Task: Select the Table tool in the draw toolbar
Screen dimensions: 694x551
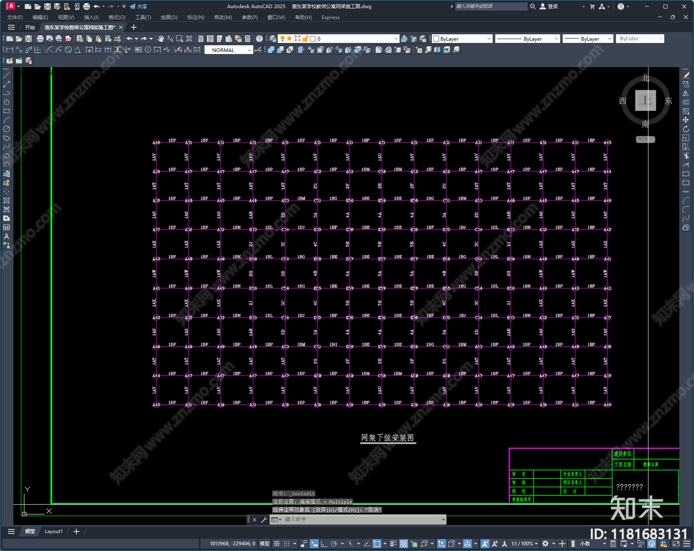Action: [7, 227]
